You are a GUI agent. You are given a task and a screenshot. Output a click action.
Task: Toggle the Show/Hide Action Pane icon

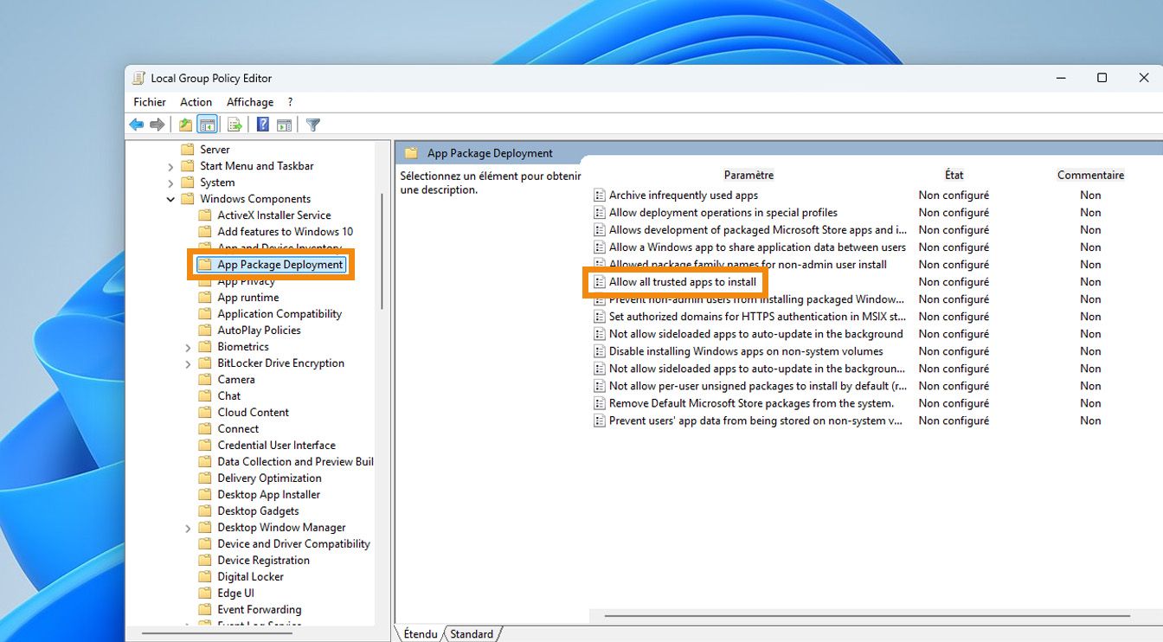pos(284,125)
